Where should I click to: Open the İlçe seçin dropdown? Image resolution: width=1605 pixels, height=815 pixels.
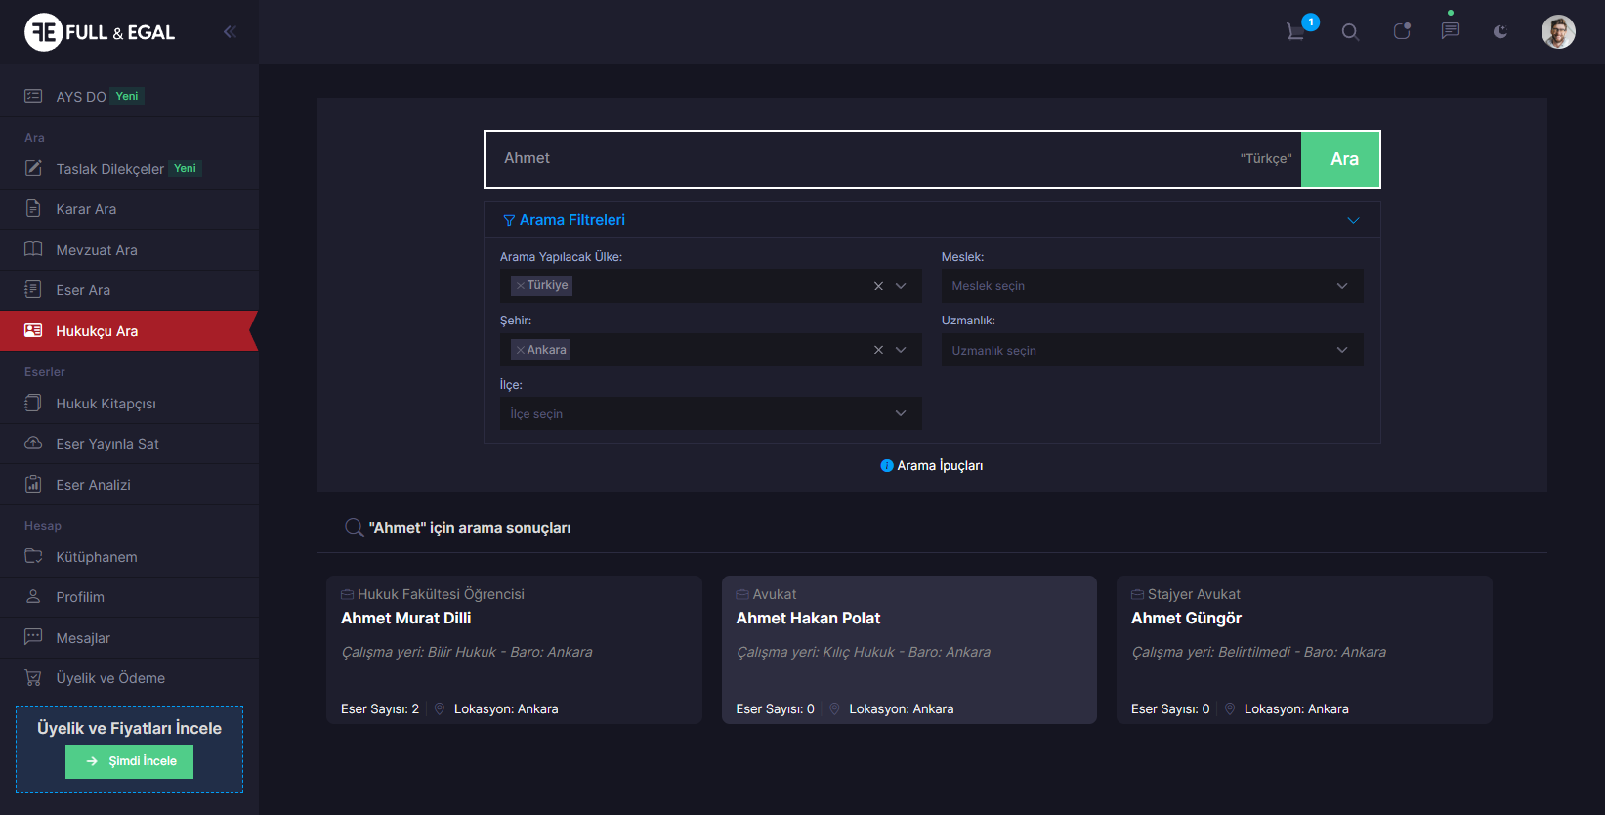point(709,414)
